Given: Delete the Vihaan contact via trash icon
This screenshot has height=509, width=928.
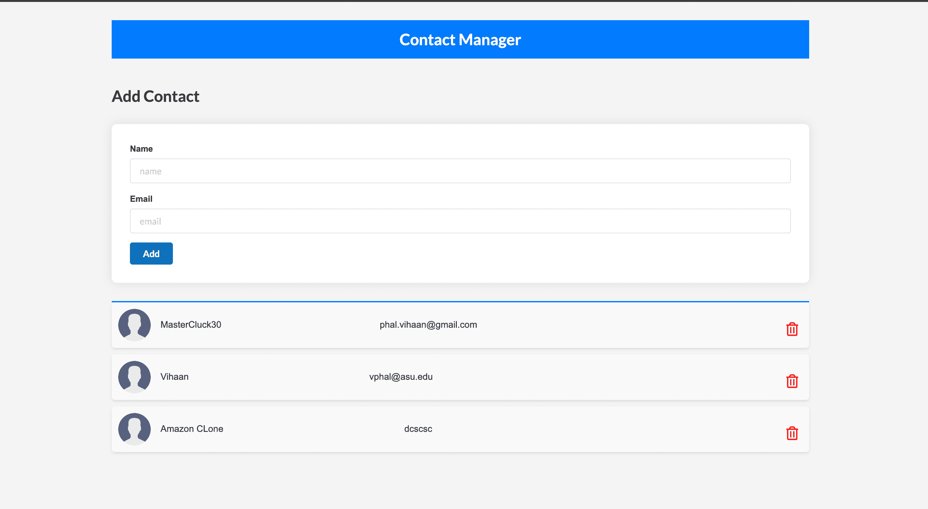Looking at the screenshot, I should (x=791, y=380).
